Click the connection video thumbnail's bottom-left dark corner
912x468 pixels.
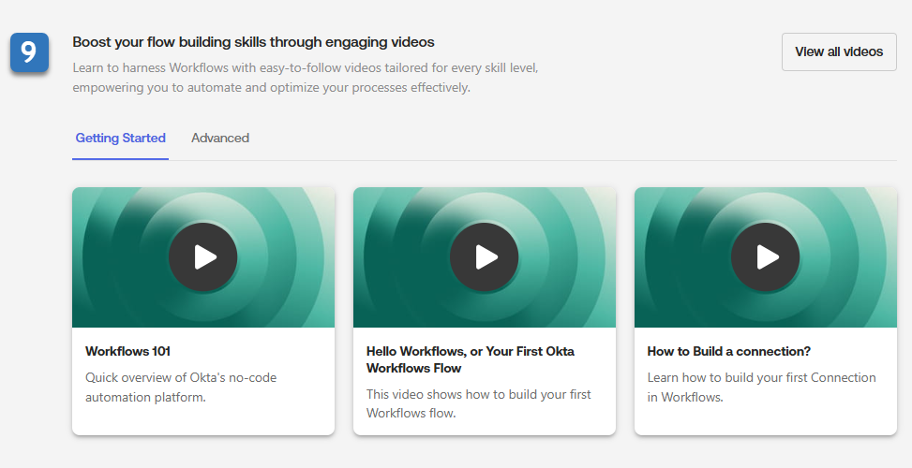click(x=649, y=316)
